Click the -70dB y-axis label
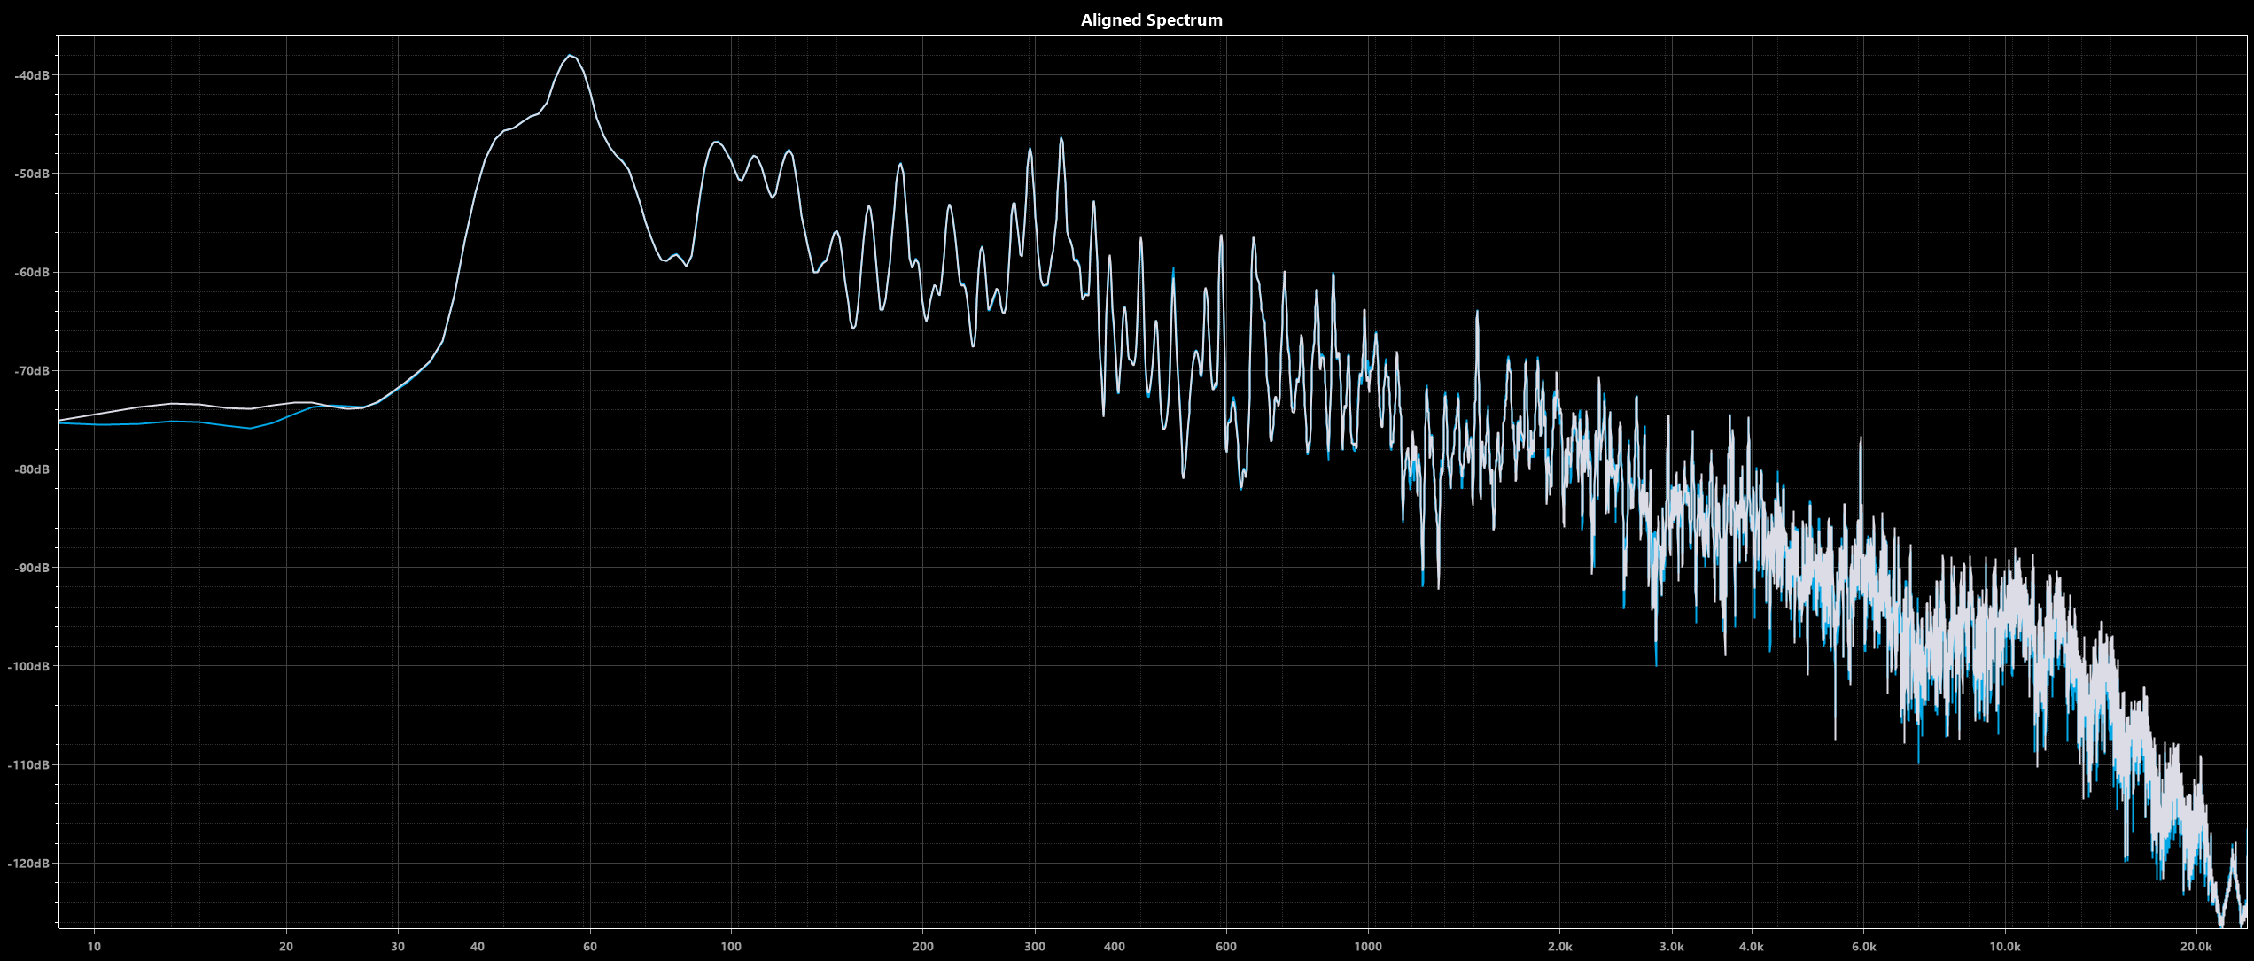 (32, 370)
